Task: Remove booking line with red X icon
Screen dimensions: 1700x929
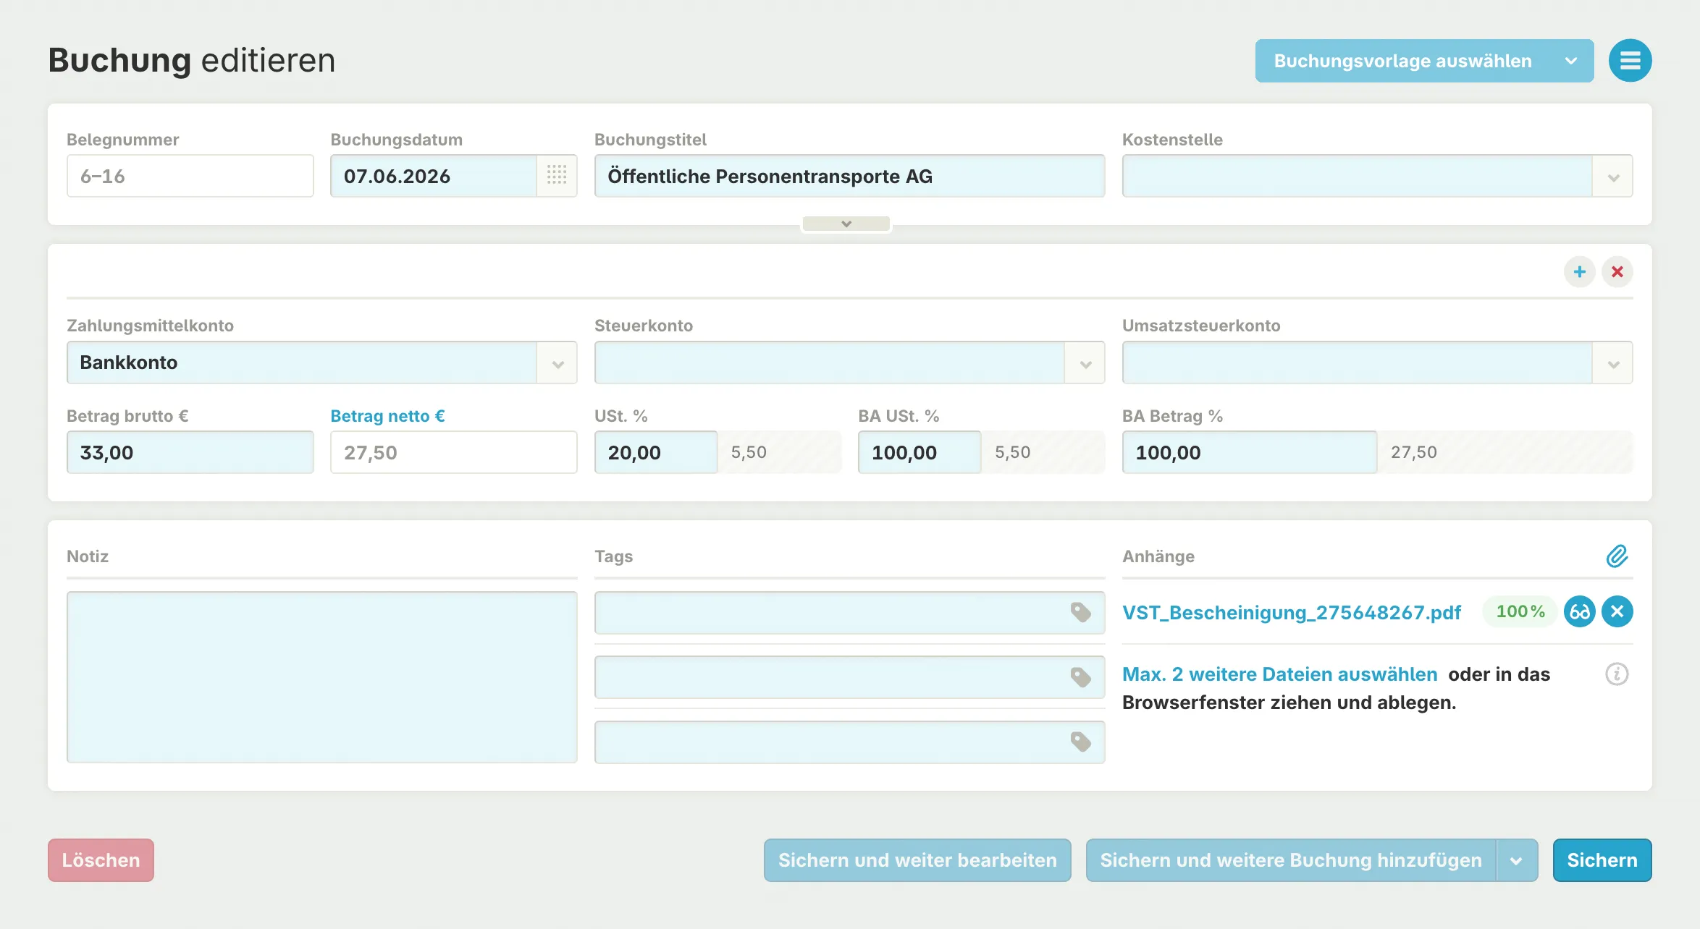Action: [x=1617, y=272]
